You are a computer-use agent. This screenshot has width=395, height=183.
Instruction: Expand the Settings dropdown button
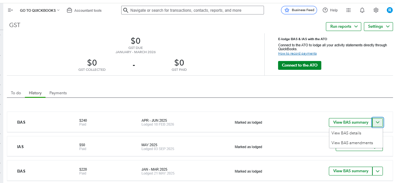click(x=378, y=26)
